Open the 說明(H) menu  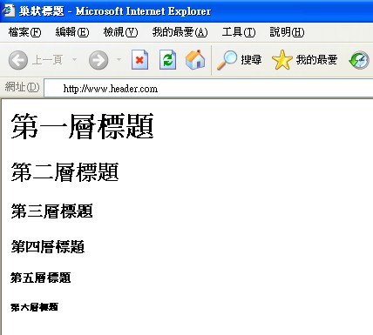(287, 32)
